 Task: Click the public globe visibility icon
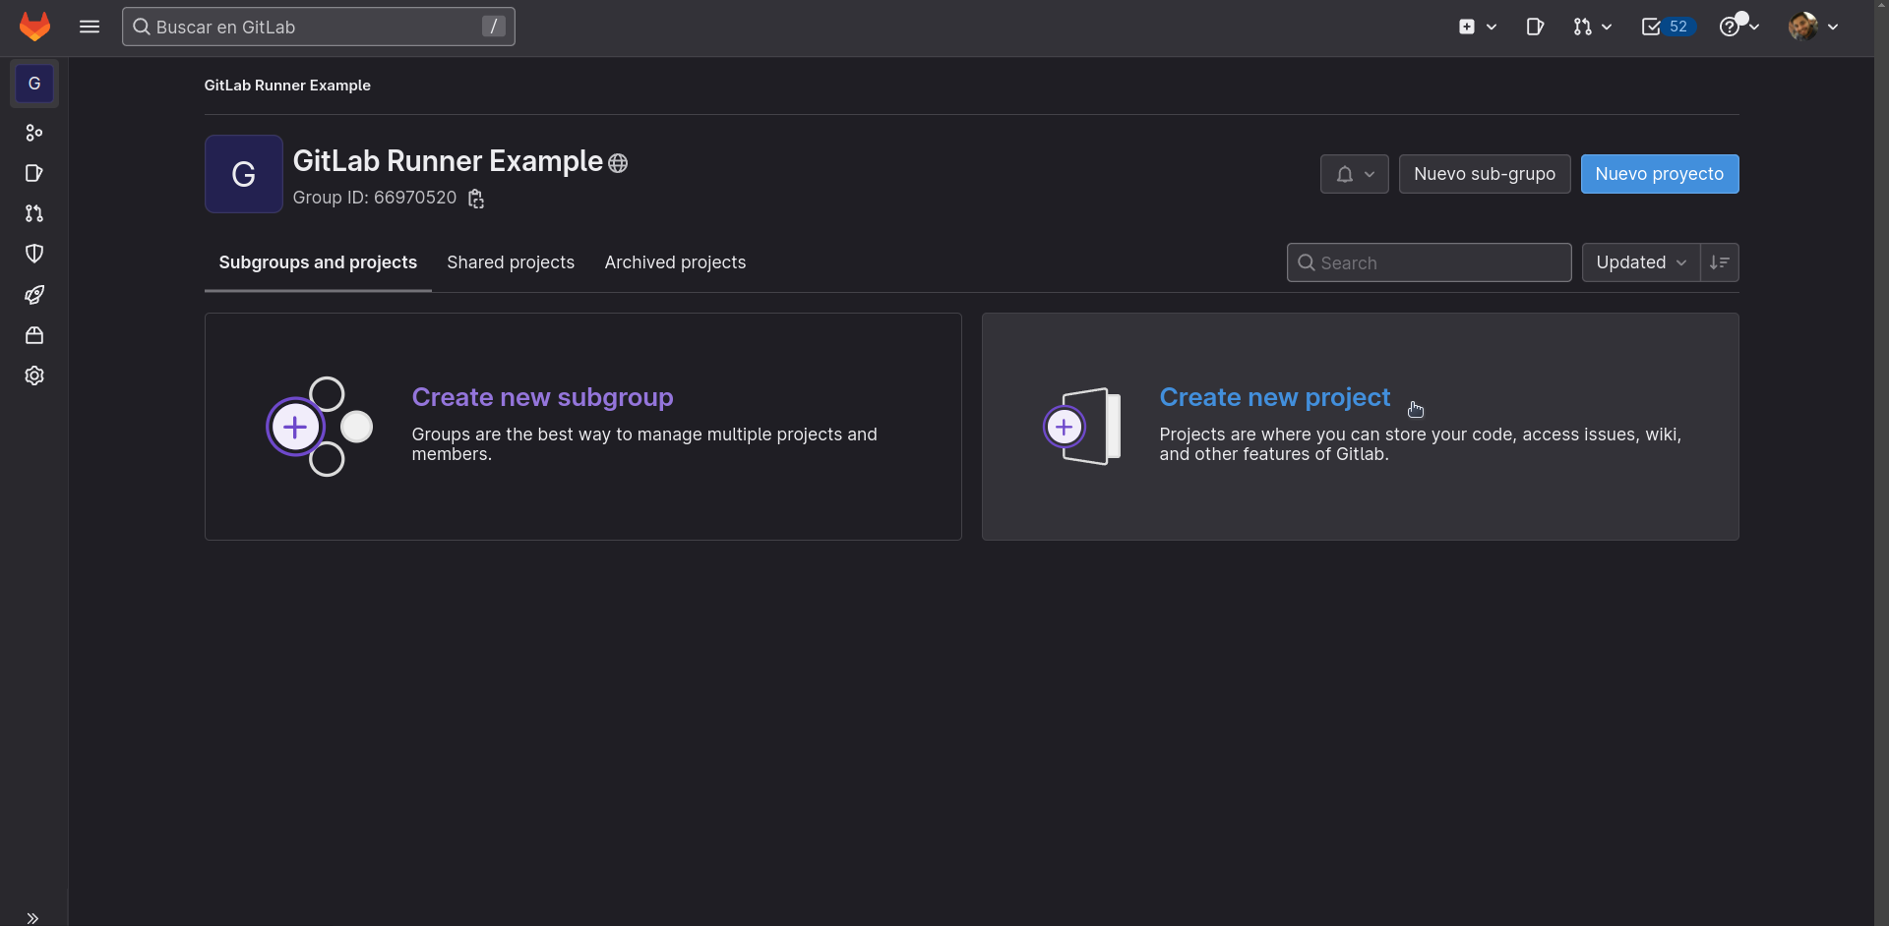tap(618, 163)
